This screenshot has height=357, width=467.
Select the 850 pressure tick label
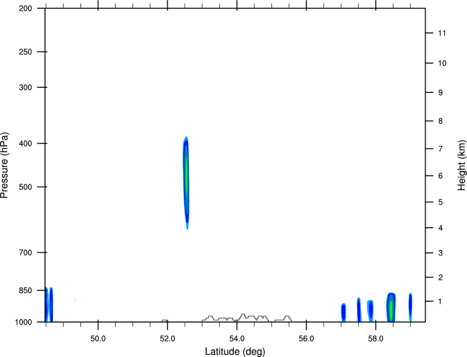(25, 291)
